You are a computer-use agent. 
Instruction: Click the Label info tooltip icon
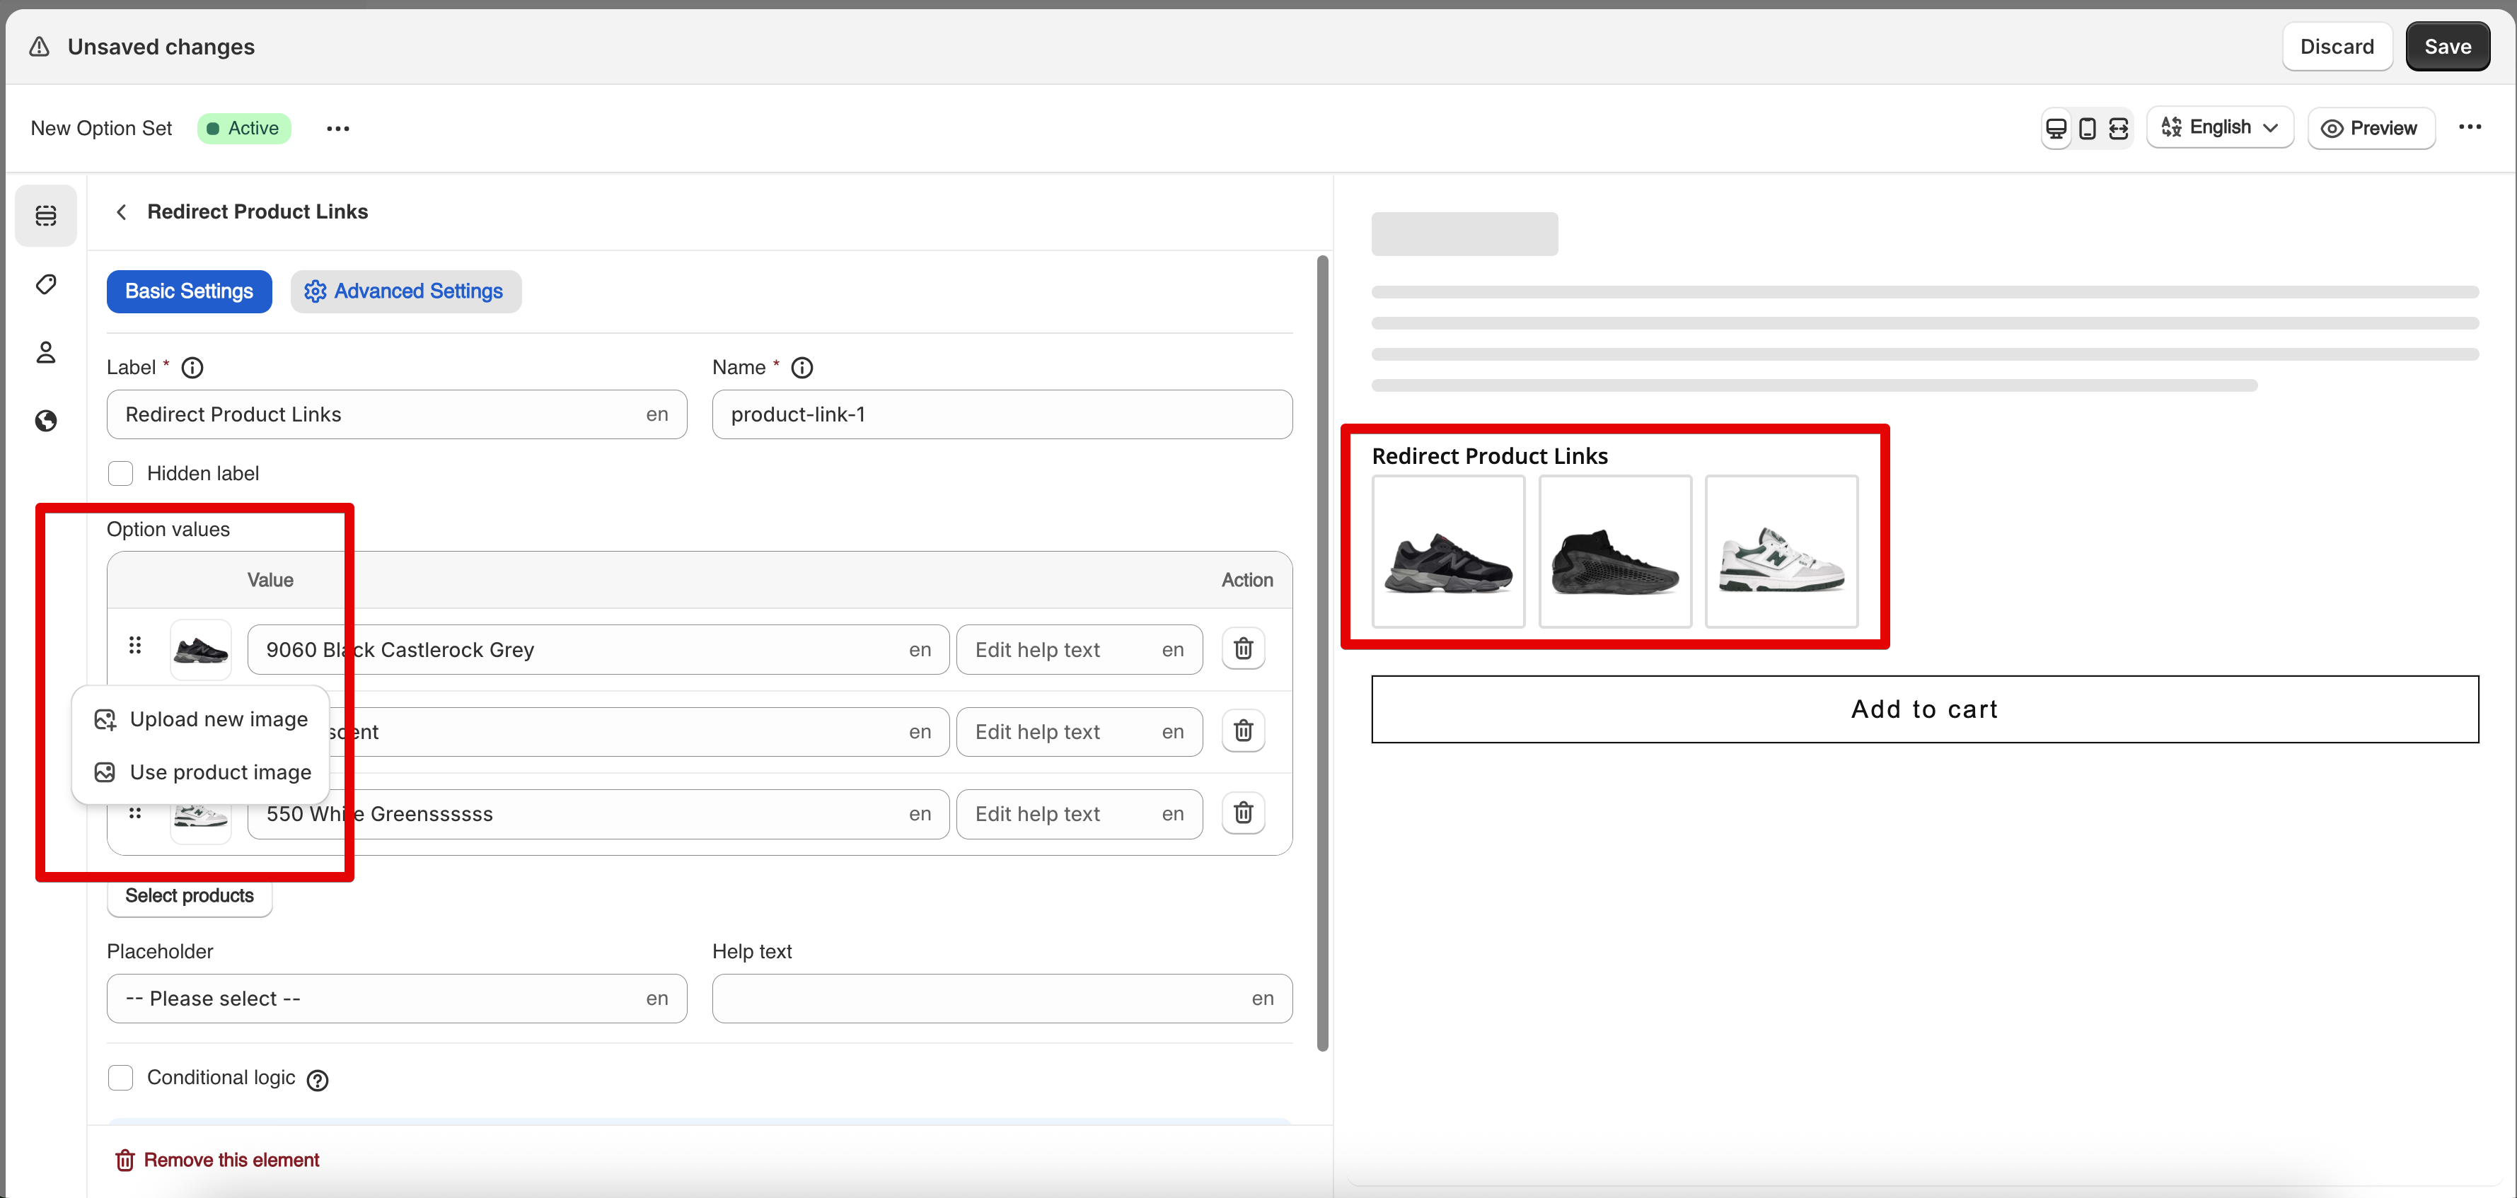pos(192,368)
